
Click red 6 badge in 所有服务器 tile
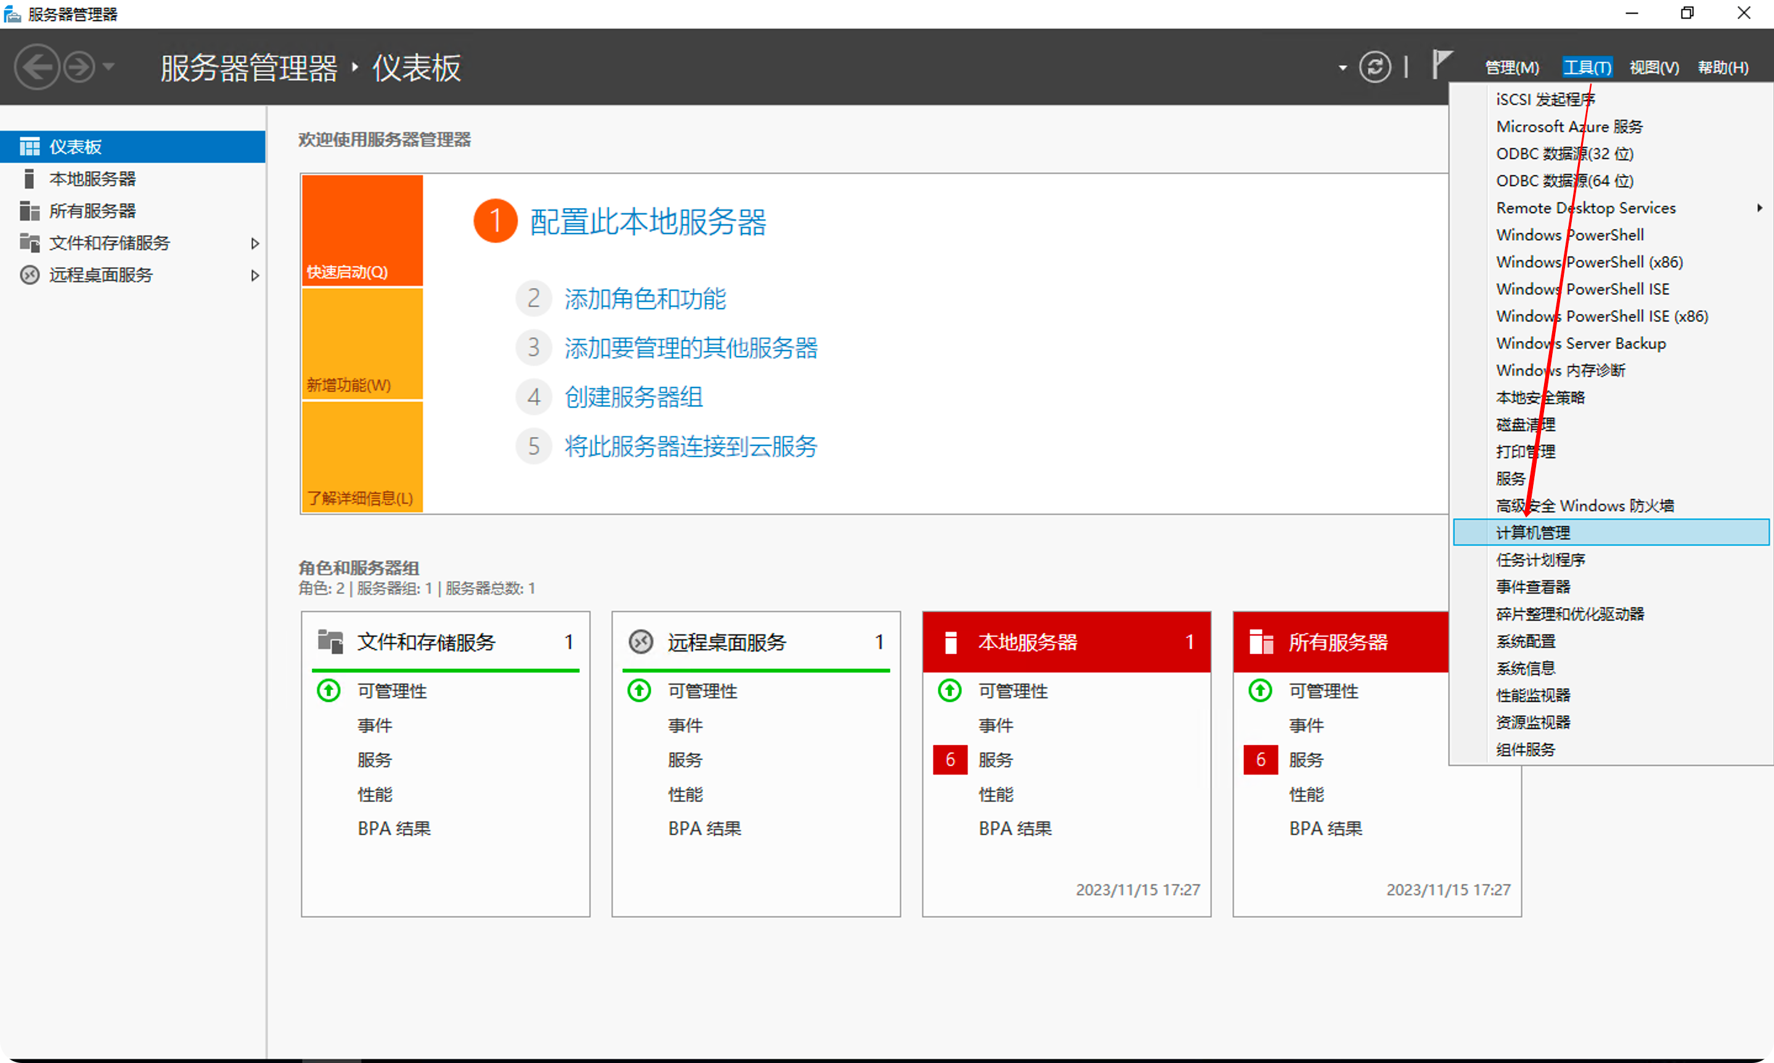1261,760
